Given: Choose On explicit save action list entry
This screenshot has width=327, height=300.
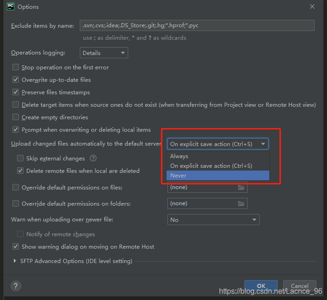Looking at the screenshot, I should [x=218, y=166].
